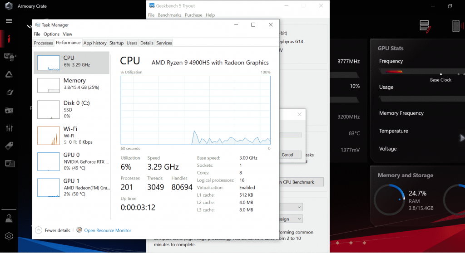Image resolution: width=465 pixels, height=253 pixels.
Task: Open the Featured deals tag icon
Action: click(9, 146)
